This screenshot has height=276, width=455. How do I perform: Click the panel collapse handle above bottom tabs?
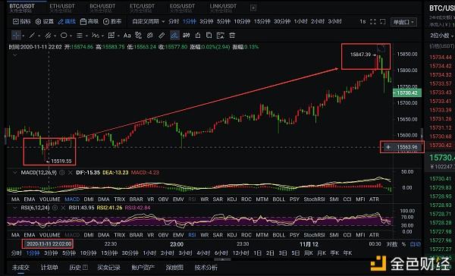[222, 260]
